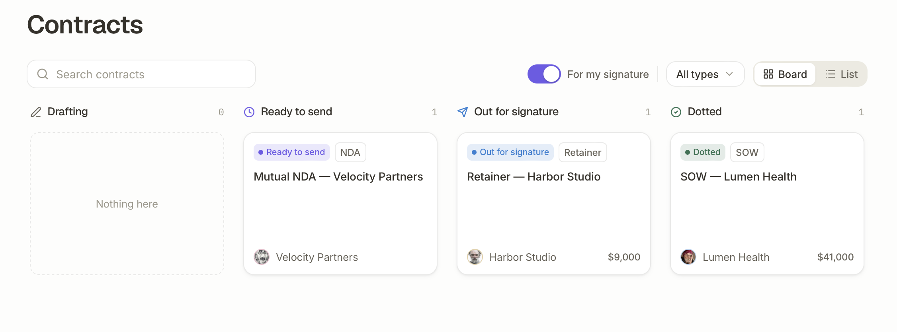Click the $41,000 amount
The image size is (897, 332).
pyautogui.click(x=835, y=257)
